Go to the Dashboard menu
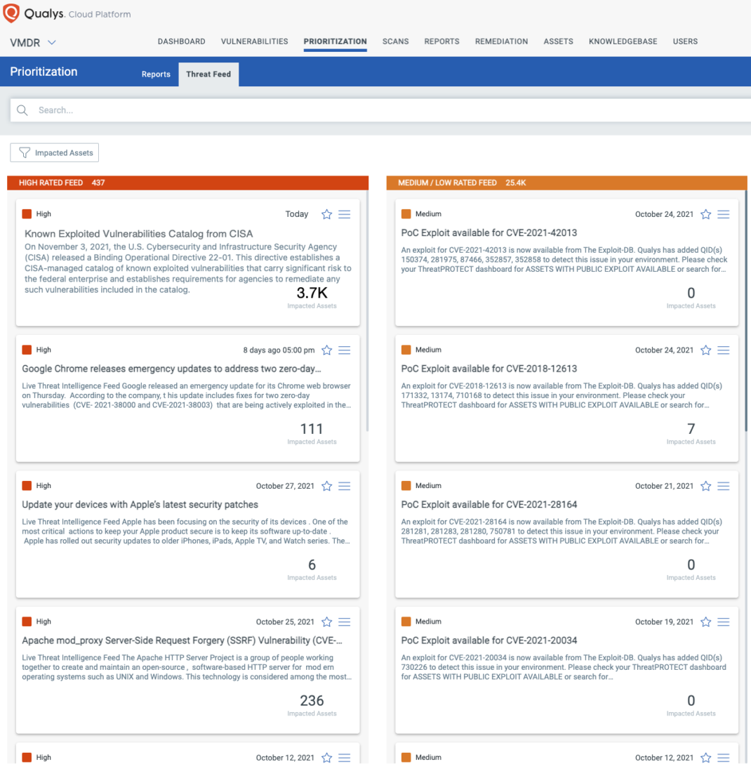 coord(181,41)
